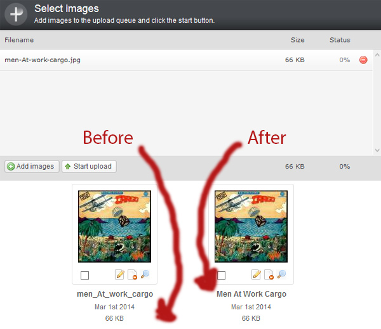
Task: Click the queue scrollbar up arrow
Action: point(377,55)
